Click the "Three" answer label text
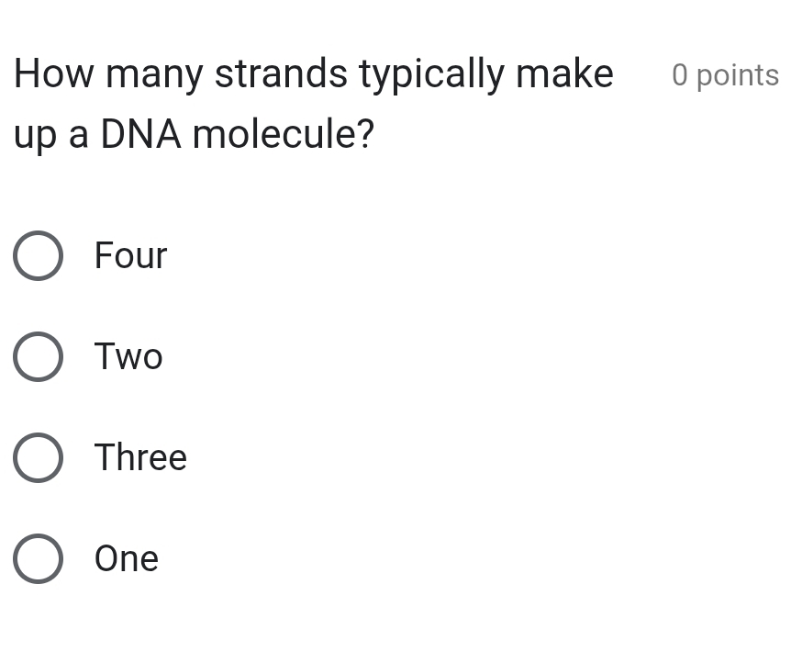Screen dimensions: 791x663 click(x=140, y=457)
